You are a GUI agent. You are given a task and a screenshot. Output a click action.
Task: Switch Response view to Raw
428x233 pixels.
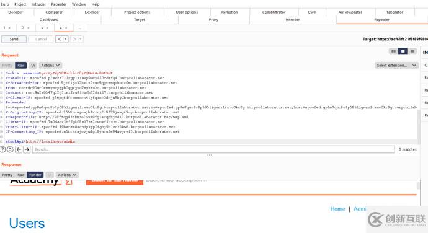pyautogui.click(x=20, y=175)
